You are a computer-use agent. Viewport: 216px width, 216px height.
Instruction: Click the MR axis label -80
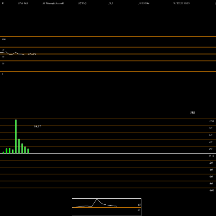(211, 184)
